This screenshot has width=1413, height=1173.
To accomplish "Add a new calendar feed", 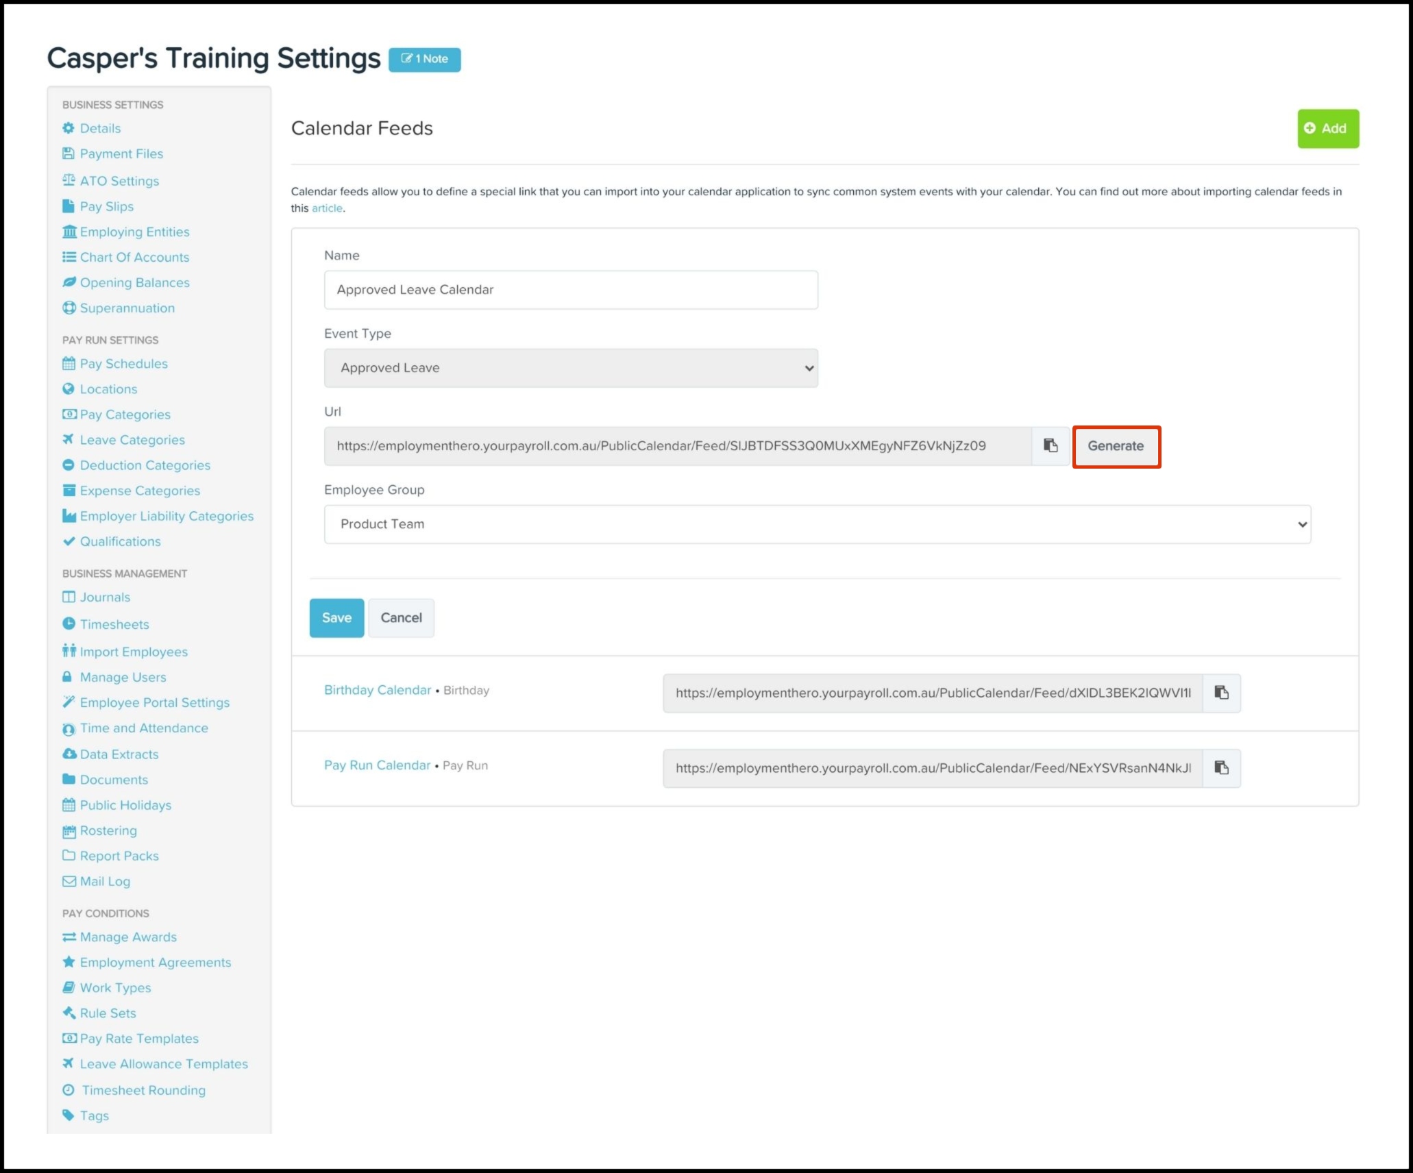I will 1327,129.
